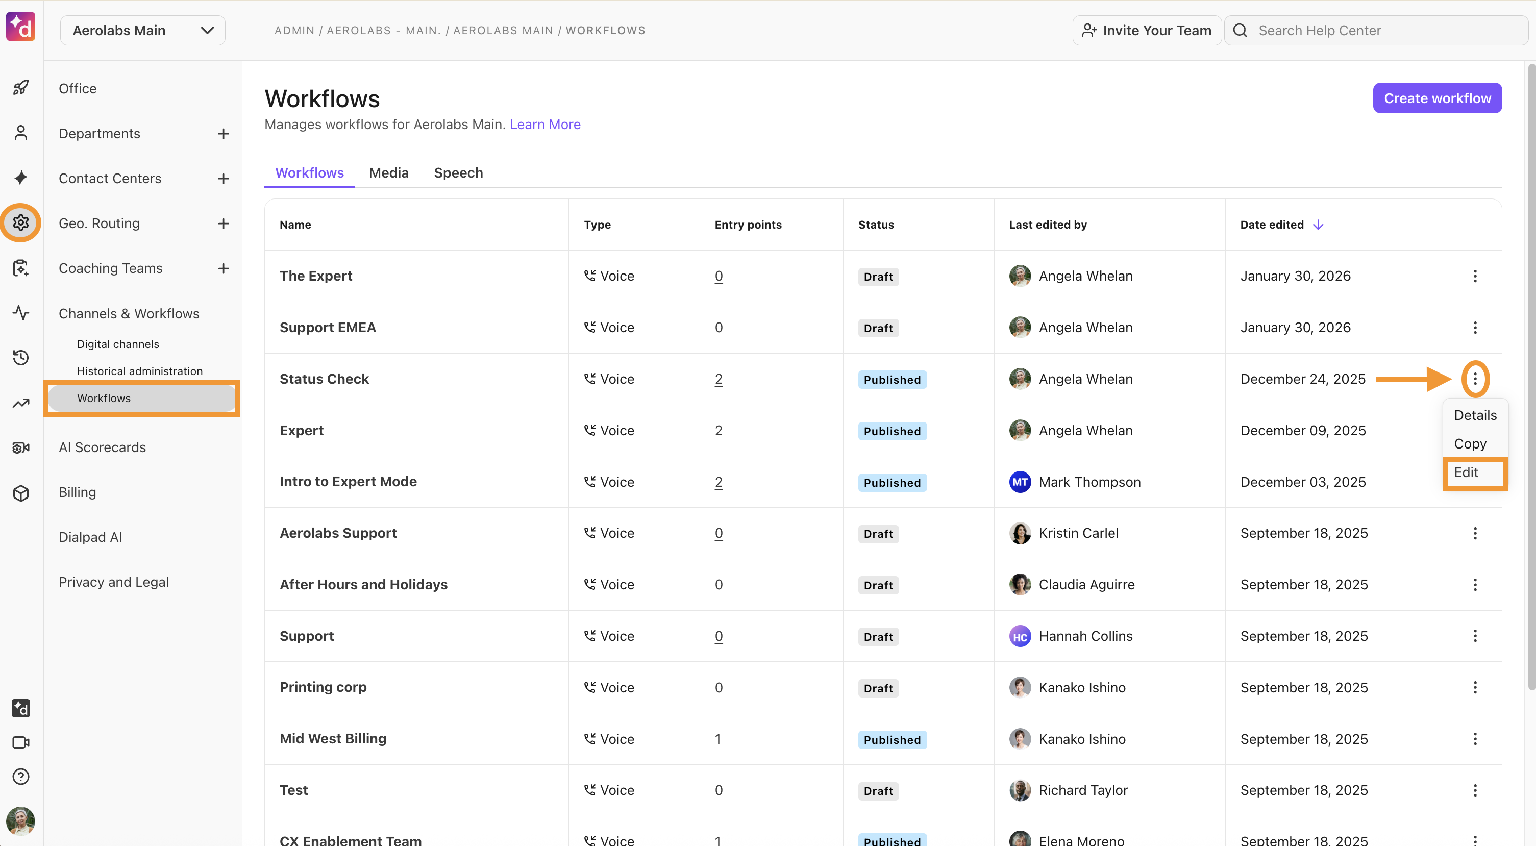Click the Dialpad logo icon

click(x=21, y=26)
